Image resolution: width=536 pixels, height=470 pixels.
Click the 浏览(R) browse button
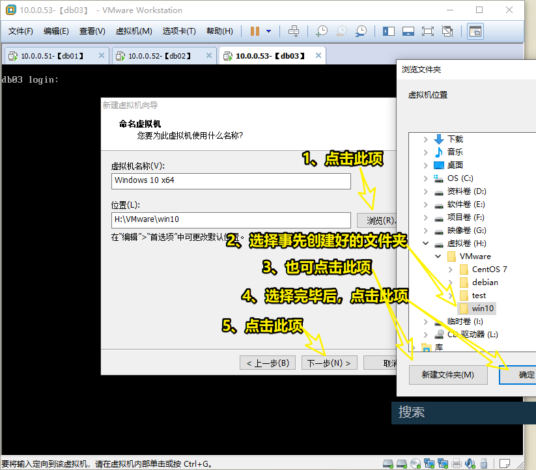376,220
